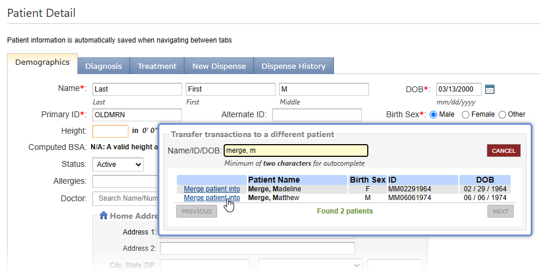Click the Home Address house icon
The image size is (540, 273).
103,216
